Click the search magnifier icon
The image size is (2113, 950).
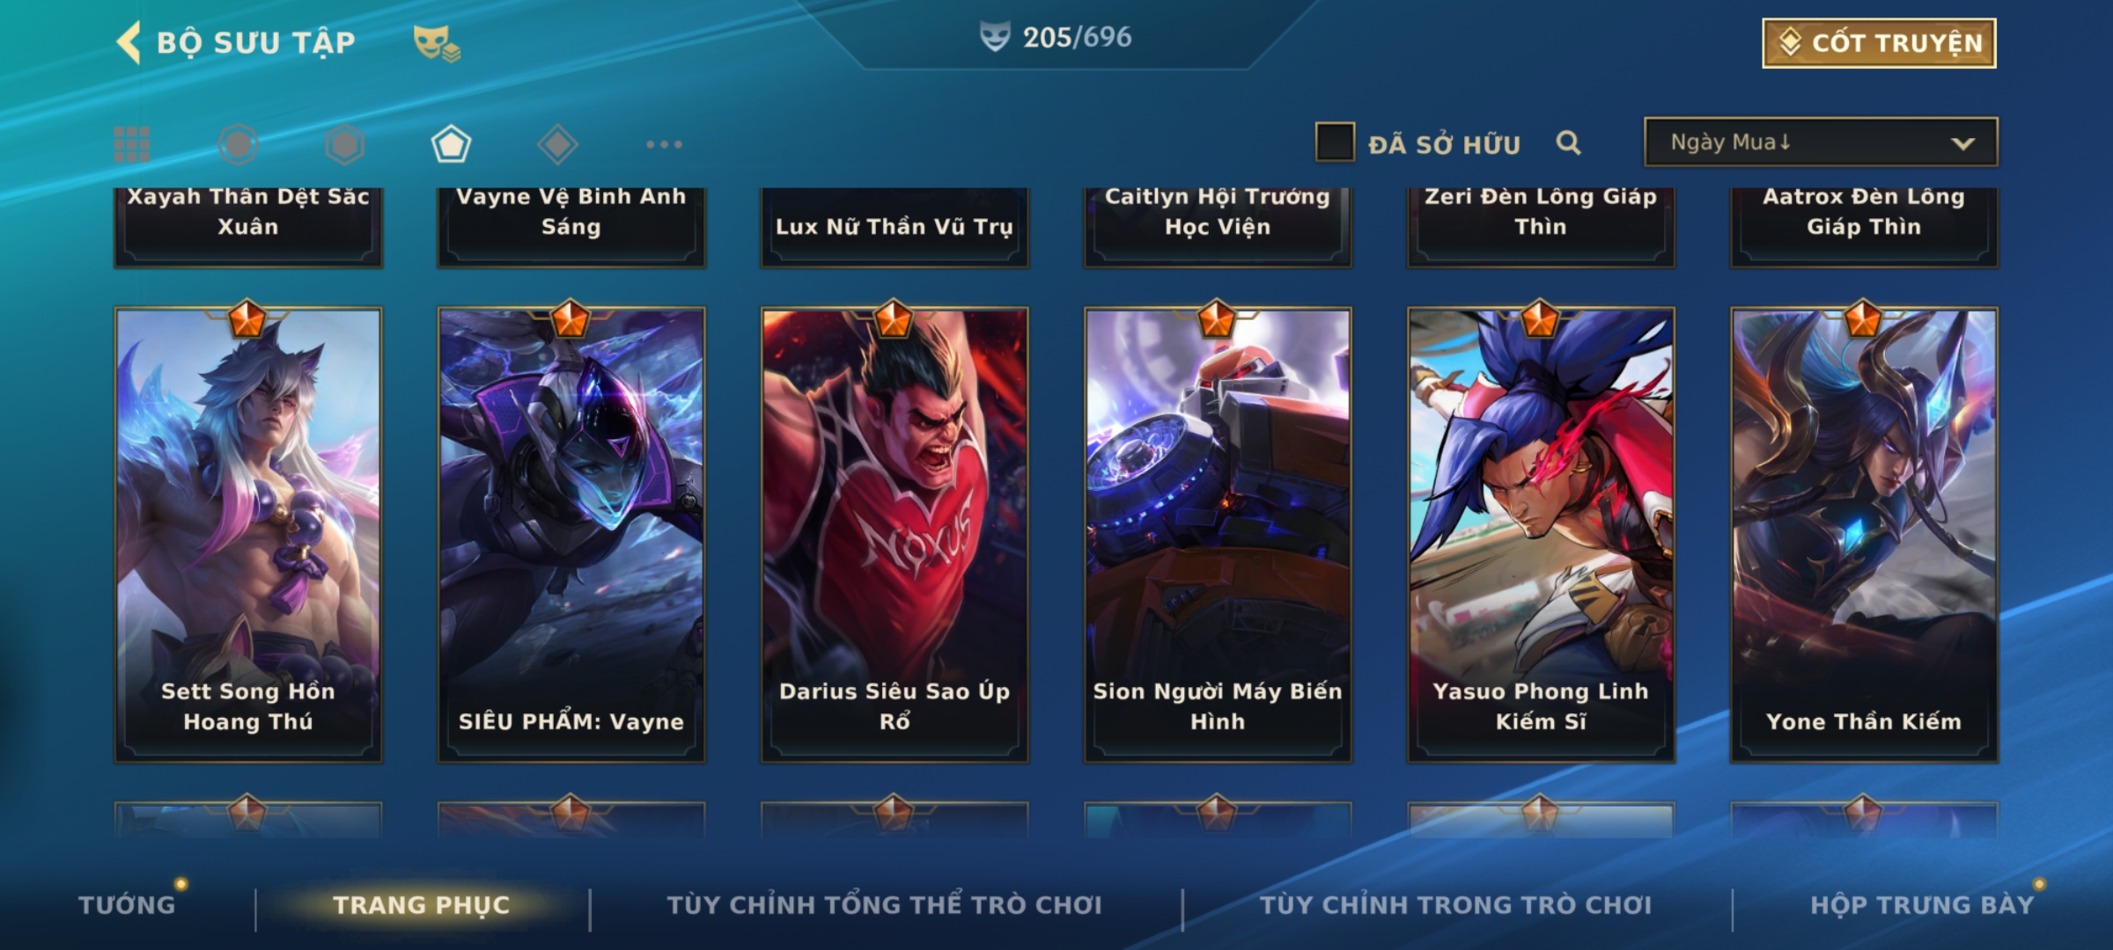1568,142
